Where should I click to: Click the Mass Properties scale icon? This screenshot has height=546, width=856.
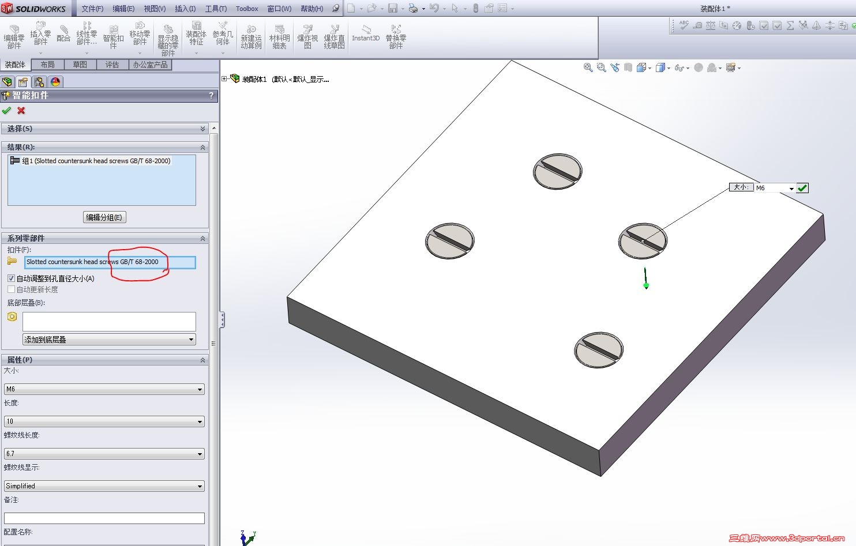tap(711, 25)
